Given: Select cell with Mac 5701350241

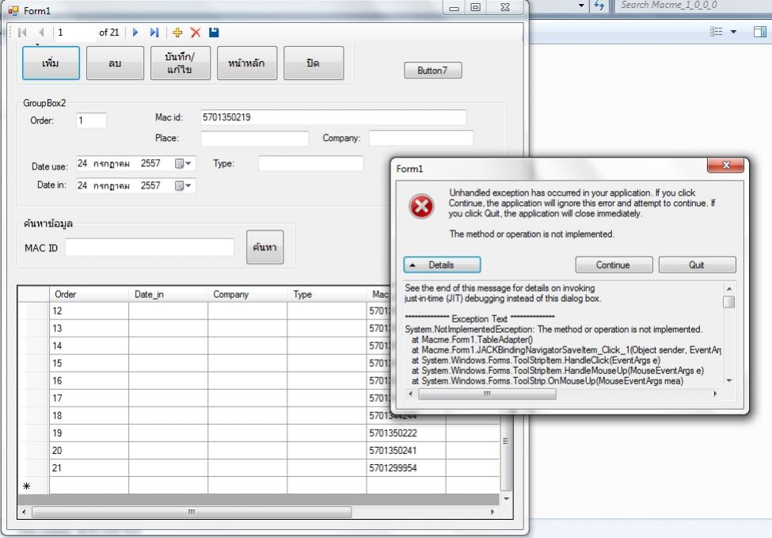Looking at the screenshot, I should coord(406,450).
